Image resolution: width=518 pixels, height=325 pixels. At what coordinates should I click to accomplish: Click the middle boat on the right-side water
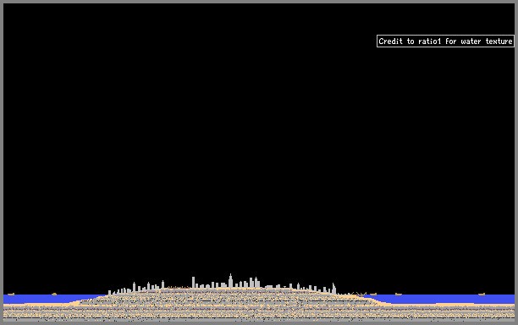(x=399, y=294)
